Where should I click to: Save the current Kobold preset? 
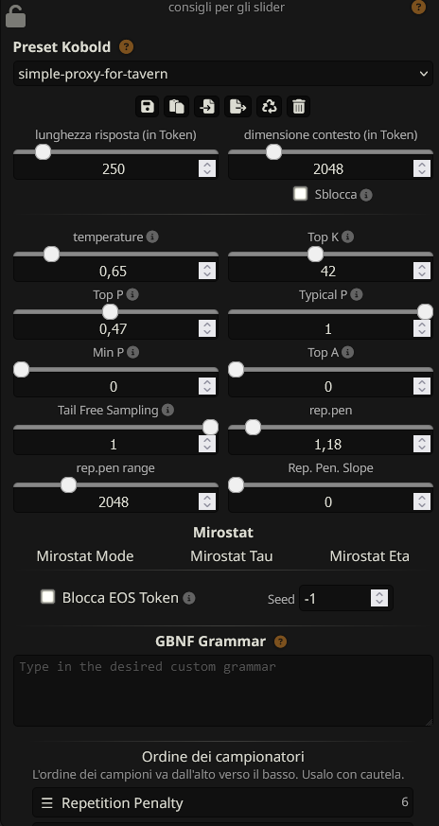(148, 106)
